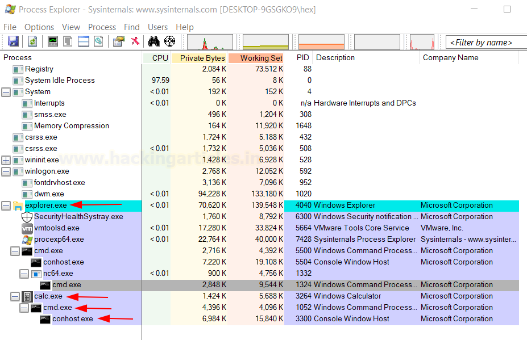Collapse the explorer.exe node
The image size is (527, 340).
[6, 205]
